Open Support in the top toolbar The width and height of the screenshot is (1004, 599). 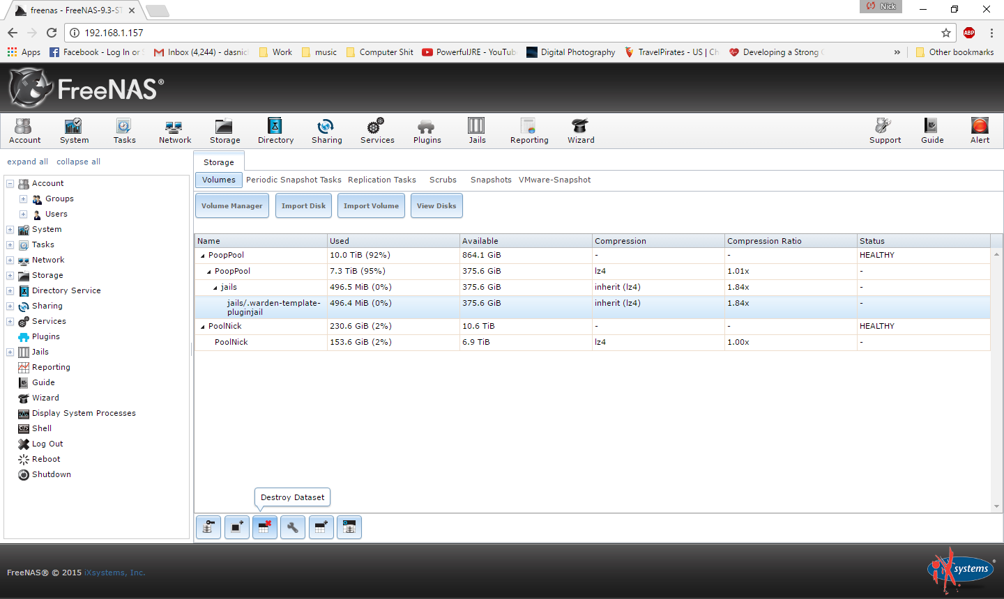885,131
